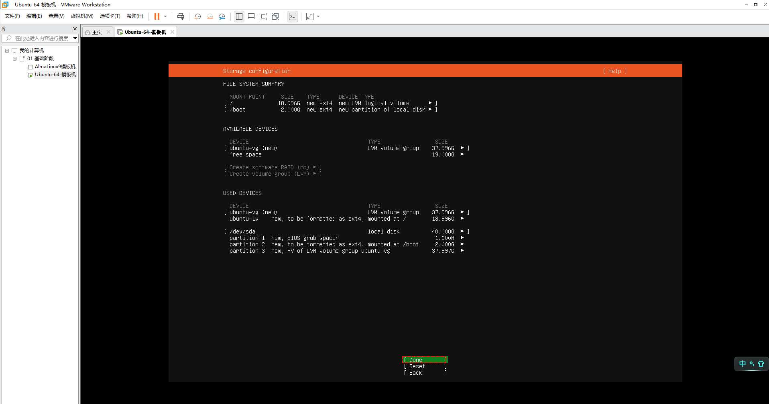Screen dimensions: 769x404
Task: Open the power options dropdown arrow beside pause
Action: point(165,16)
